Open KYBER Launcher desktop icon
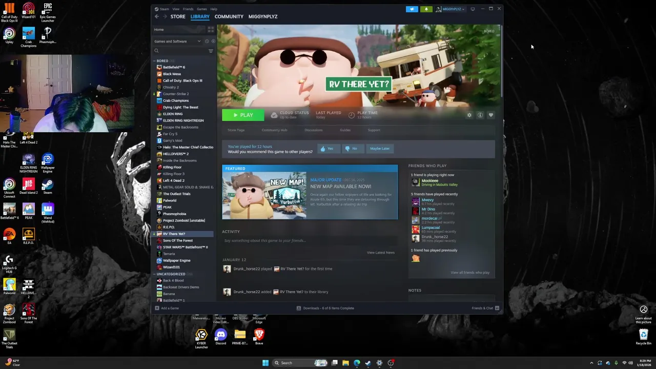Viewport: 656px width, 369px height. (201, 339)
